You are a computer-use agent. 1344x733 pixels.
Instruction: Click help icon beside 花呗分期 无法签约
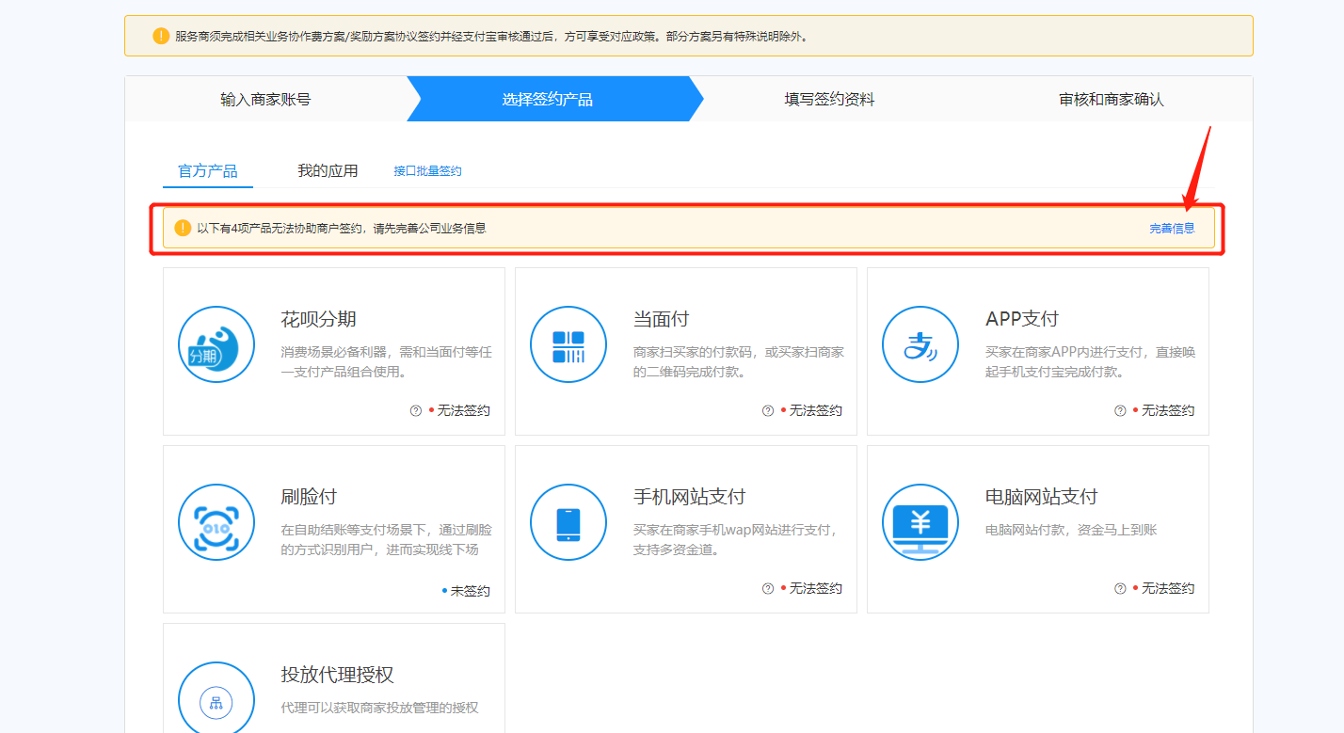[416, 411]
